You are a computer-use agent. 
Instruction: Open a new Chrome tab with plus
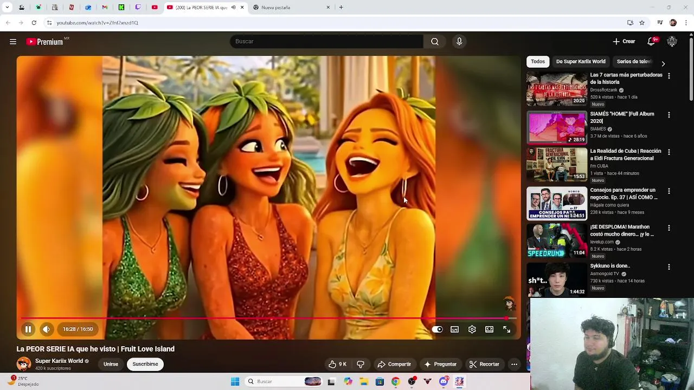pos(341,8)
